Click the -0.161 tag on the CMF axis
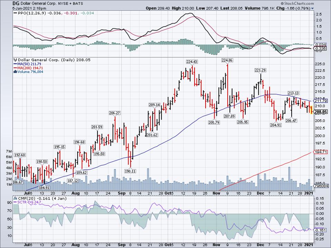The height and width of the screenshot is (248, 331). (x=320, y=230)
